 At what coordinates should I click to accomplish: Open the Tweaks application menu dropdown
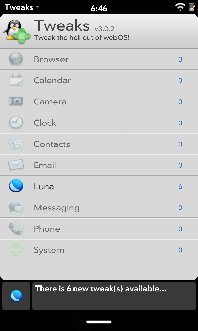[22, 7]
